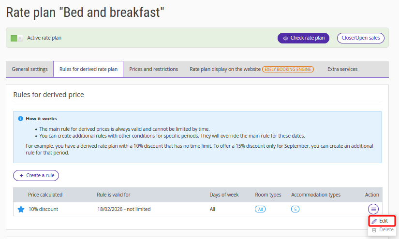
Task: Choose Edit from the action menu
Action: click(x=383, y=221)
